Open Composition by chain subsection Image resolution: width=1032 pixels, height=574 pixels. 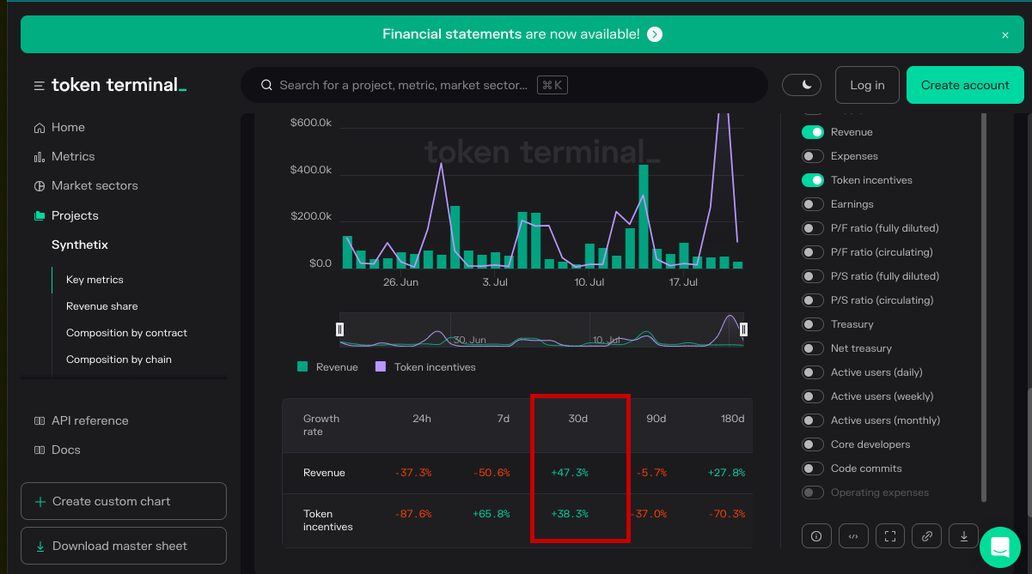(119, 360)
